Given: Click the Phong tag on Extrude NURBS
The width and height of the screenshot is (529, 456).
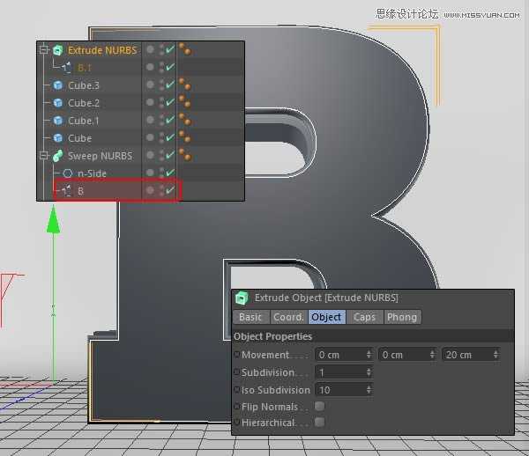Looking at the screenshot, I should (x=185, y=50).
